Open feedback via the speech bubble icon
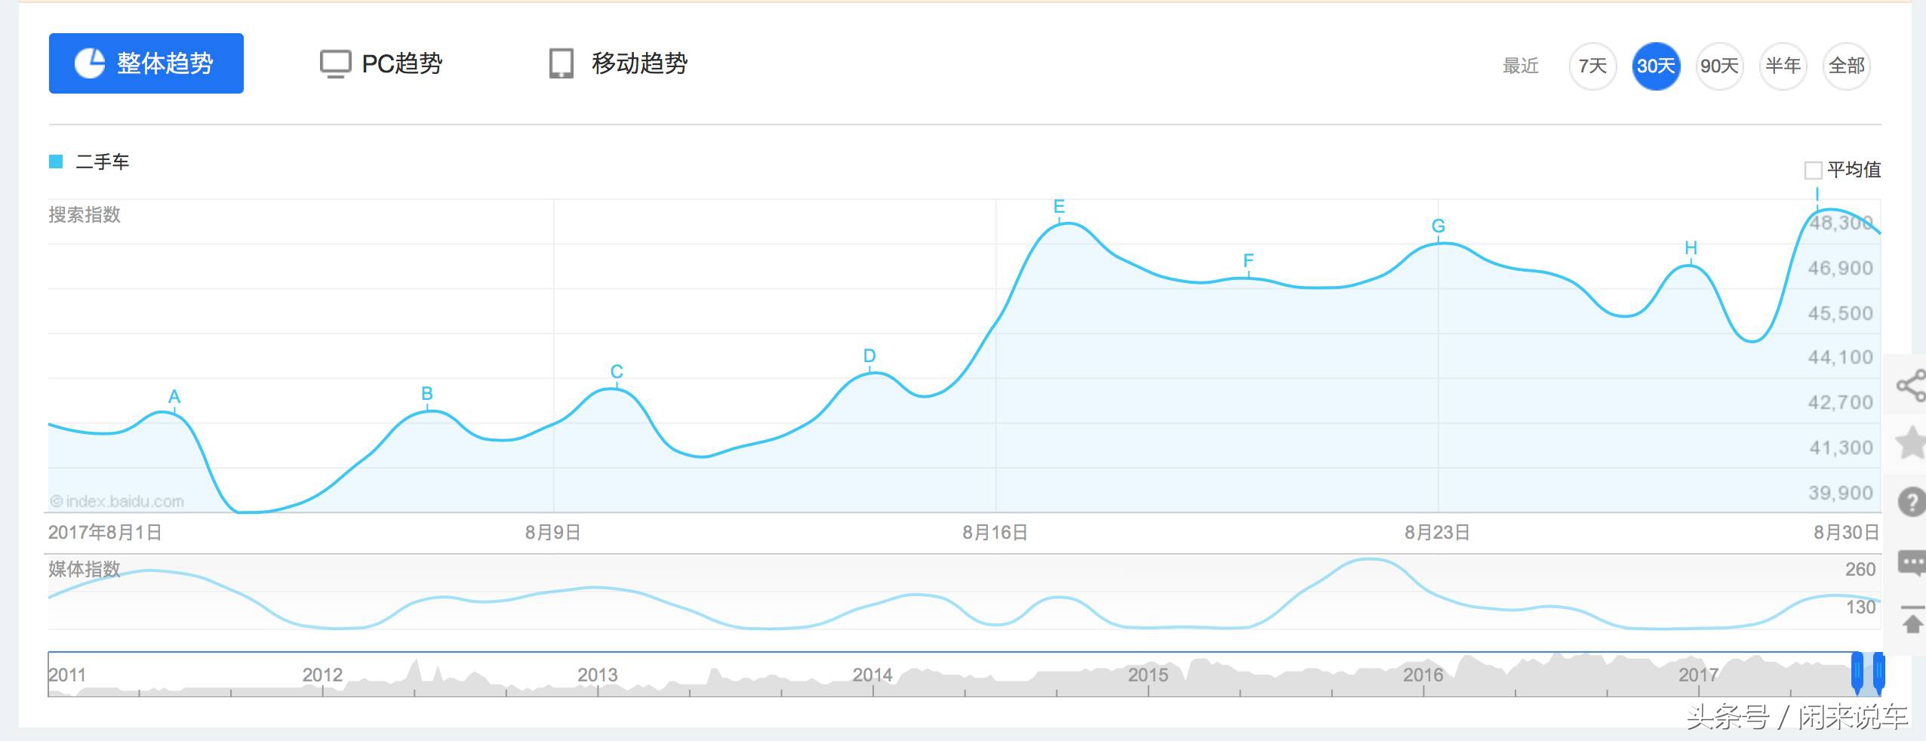Screen dimensions: 1926x741 [x=1912, y=564]
